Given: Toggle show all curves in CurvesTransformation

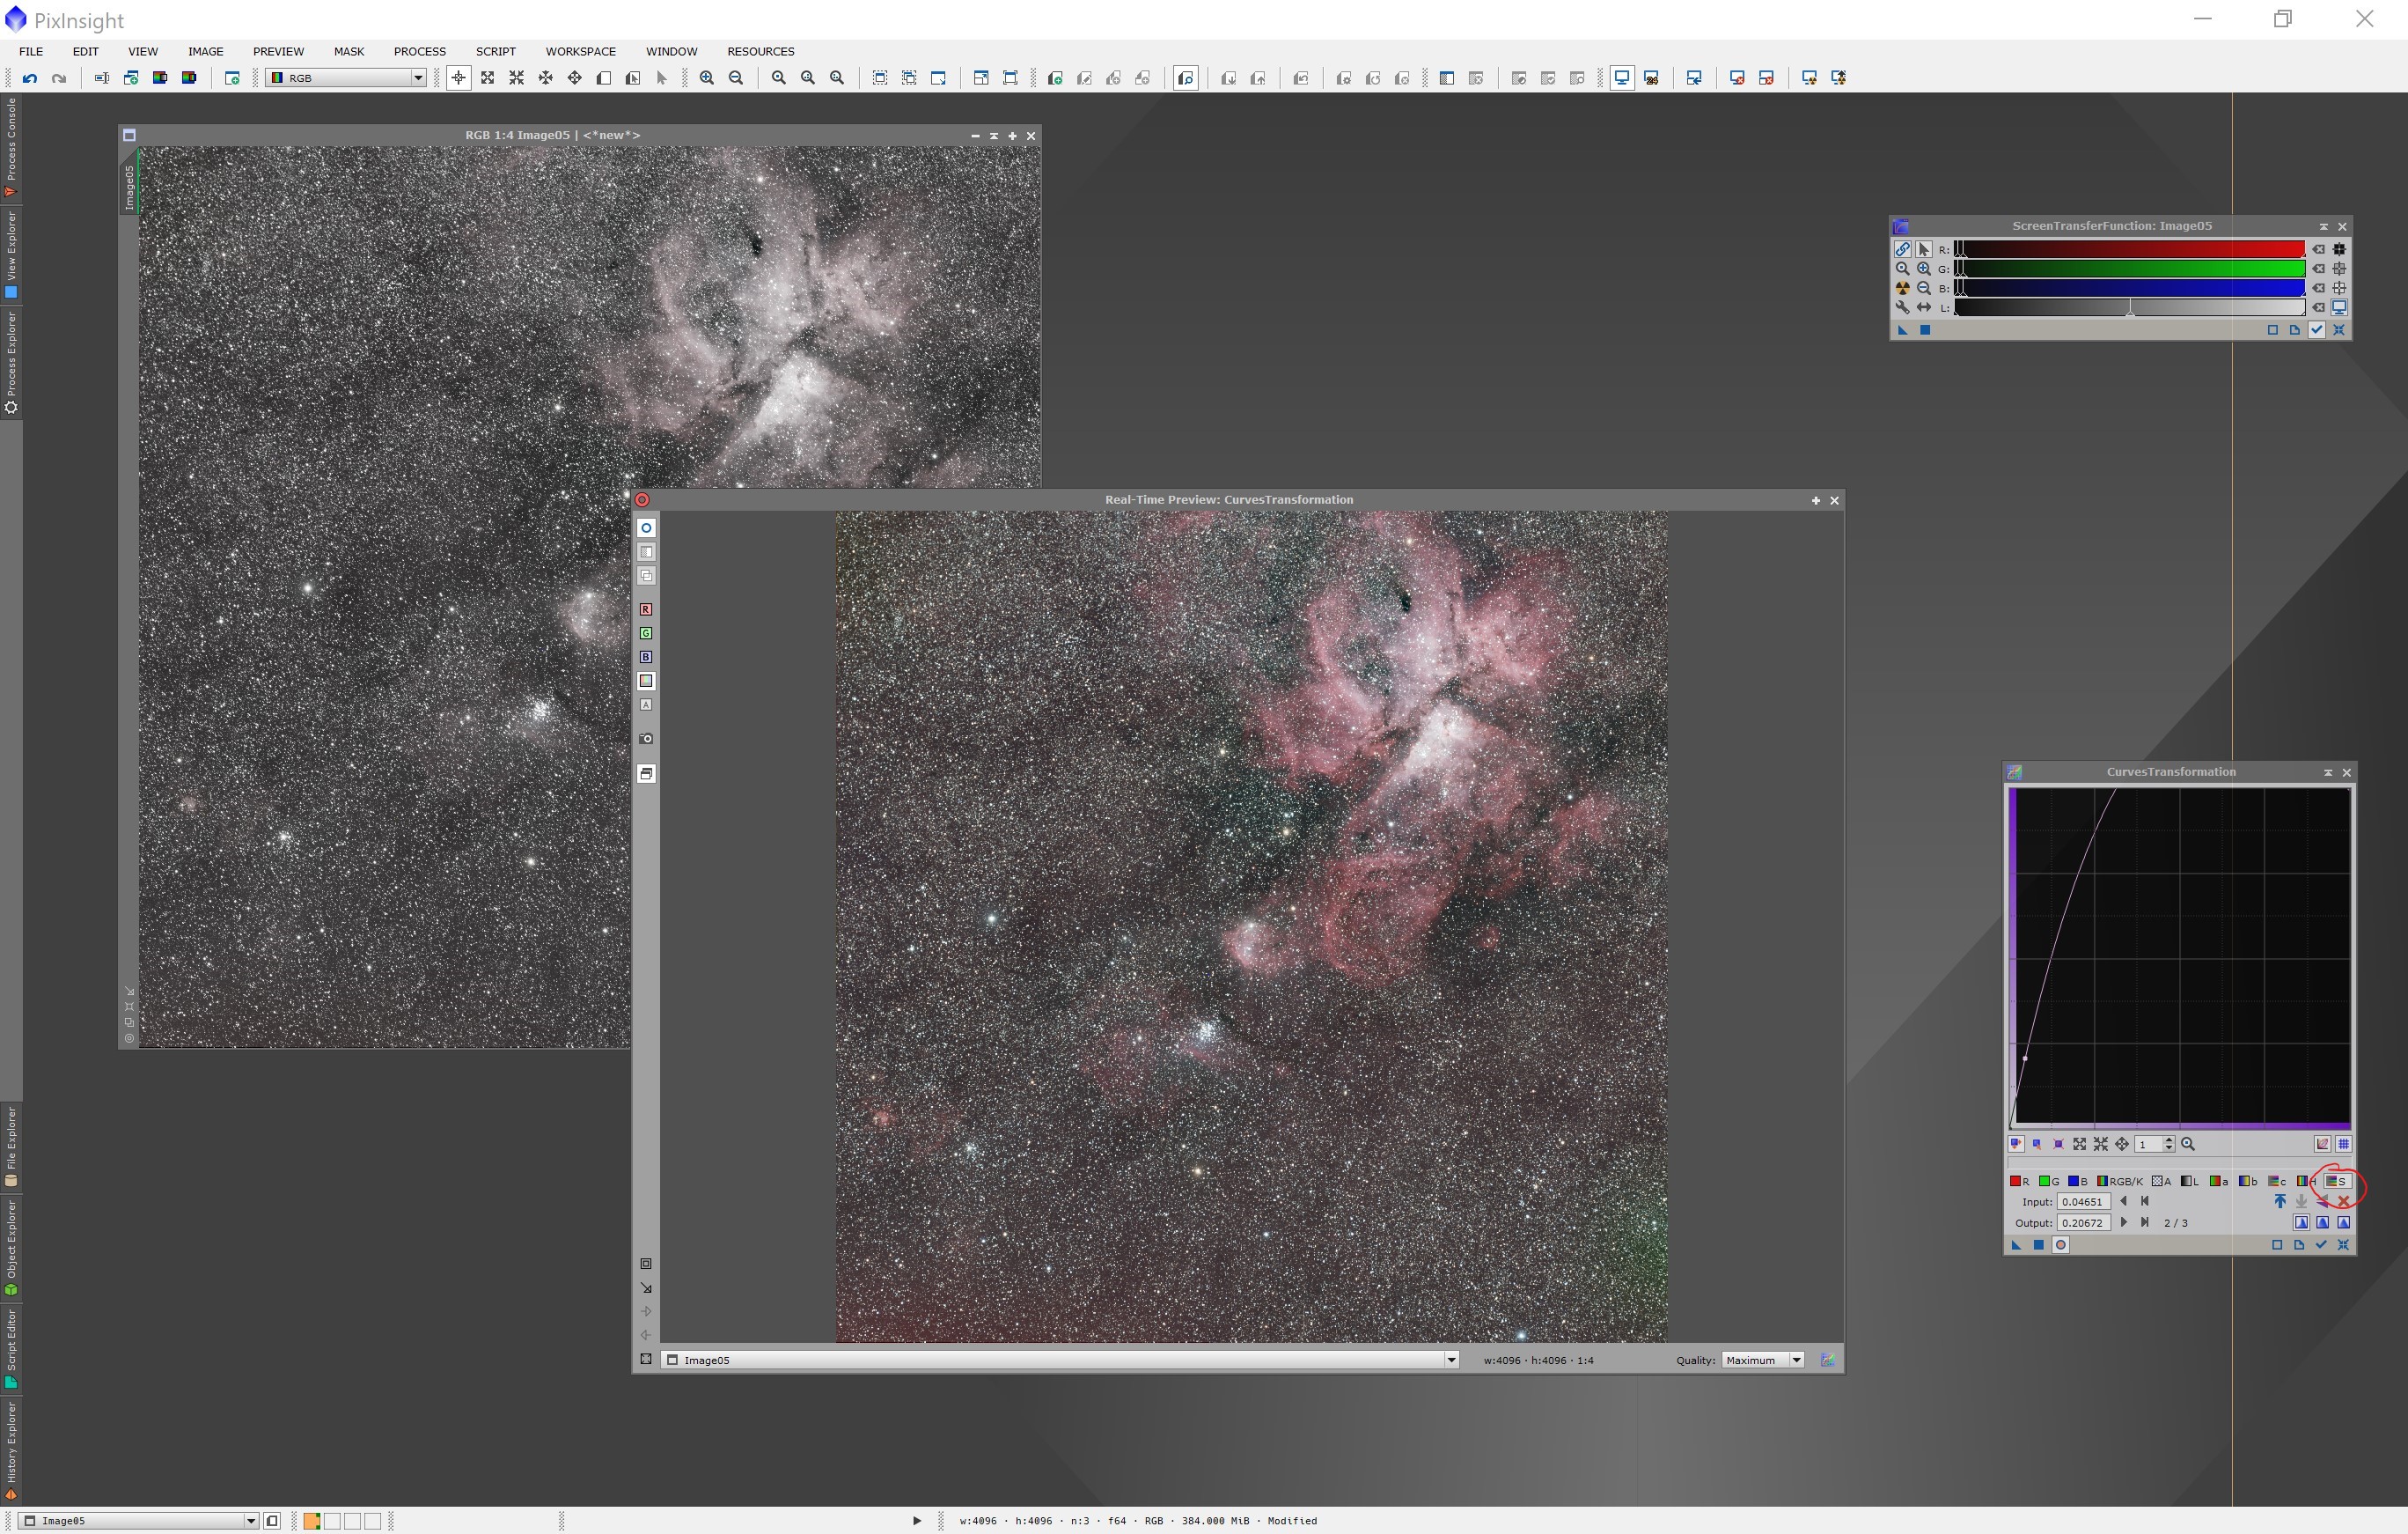Looking at the screenshot, I should point(2322,1145).
